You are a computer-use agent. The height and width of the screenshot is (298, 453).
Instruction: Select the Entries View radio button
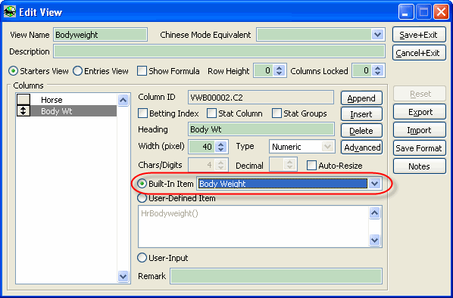pyautogui.click(x=77, y=71)
